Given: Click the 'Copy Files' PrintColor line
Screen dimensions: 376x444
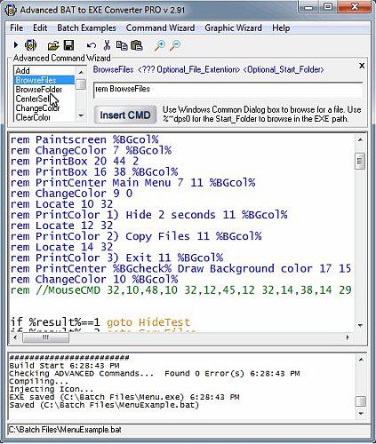Looking at the screenshot, I should click(x=136, y=236).
